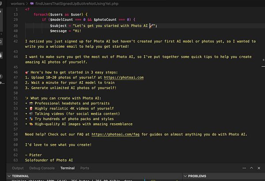
Task: Click line number 1 in the gutter
Action: pos(17,9)
